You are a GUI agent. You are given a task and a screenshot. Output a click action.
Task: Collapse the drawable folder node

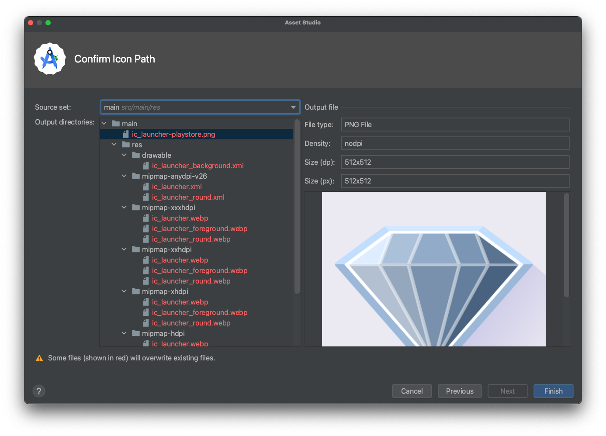(x=124, y=155)
